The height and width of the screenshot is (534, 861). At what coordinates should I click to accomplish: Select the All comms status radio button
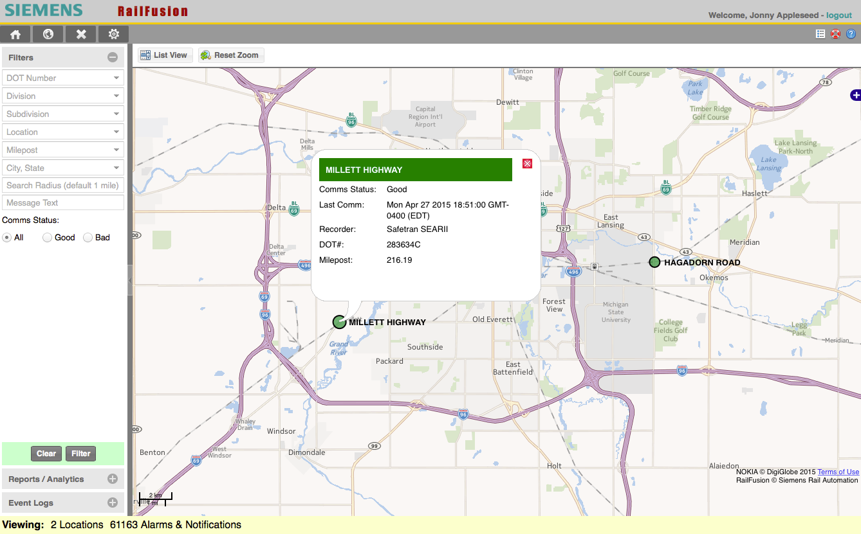pos(6,237)
